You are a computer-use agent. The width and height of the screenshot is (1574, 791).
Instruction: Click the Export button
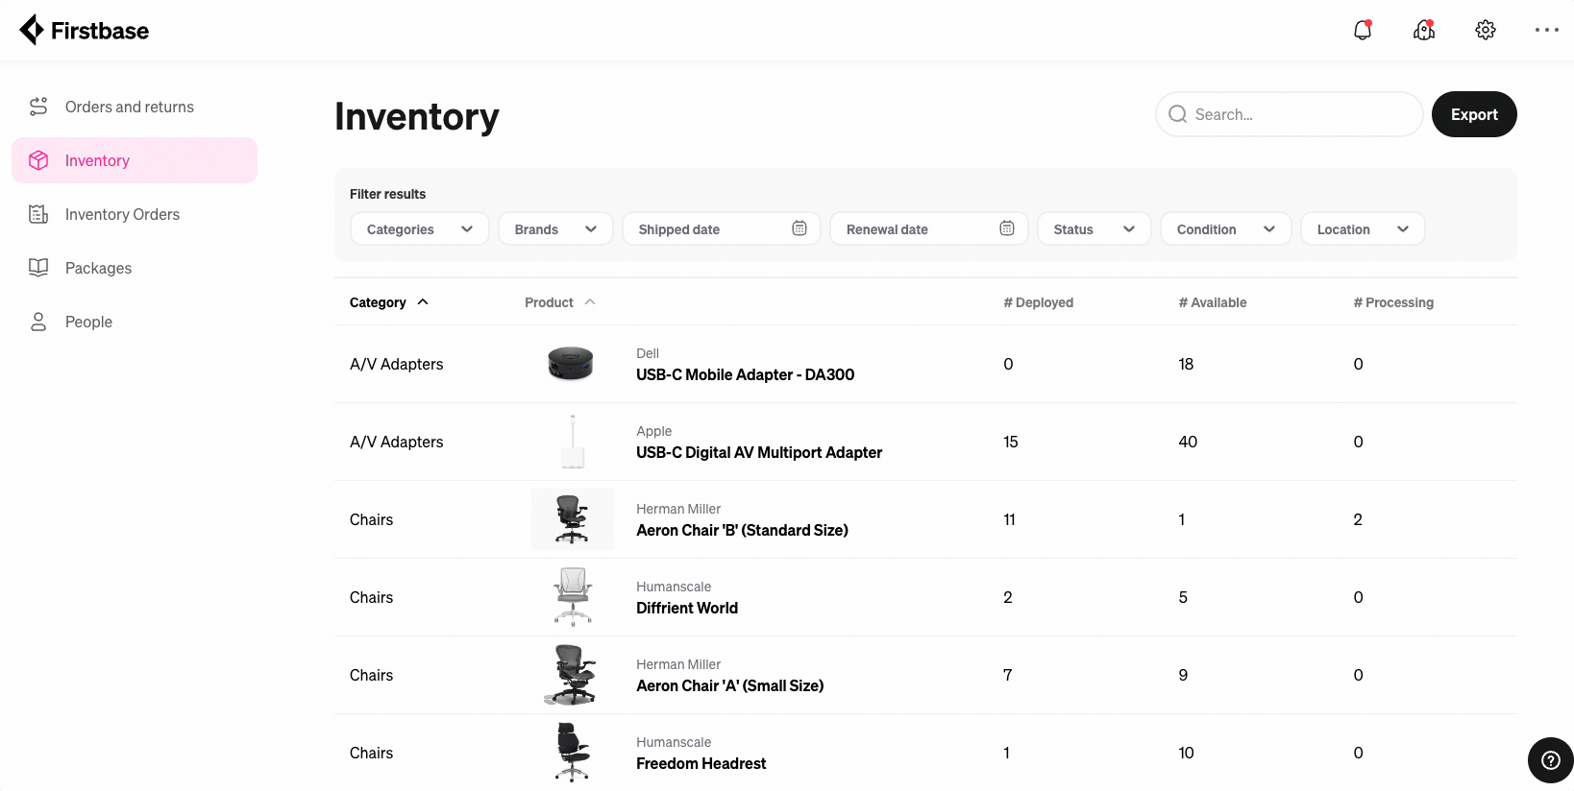point(1474,114)
